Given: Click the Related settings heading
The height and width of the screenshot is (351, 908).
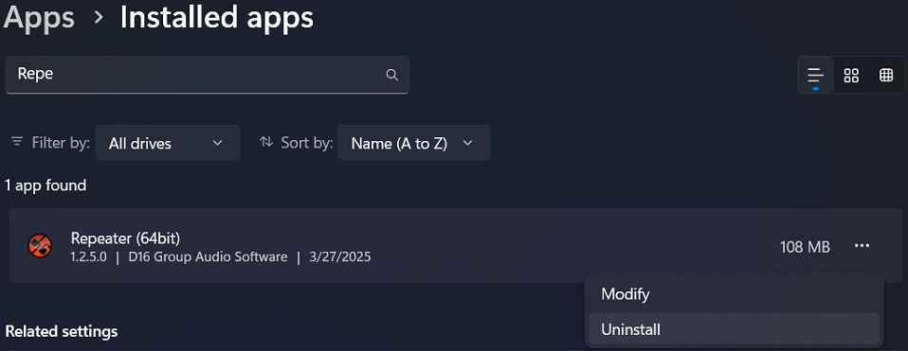Looking at the screenshot, I should point(62,331).
